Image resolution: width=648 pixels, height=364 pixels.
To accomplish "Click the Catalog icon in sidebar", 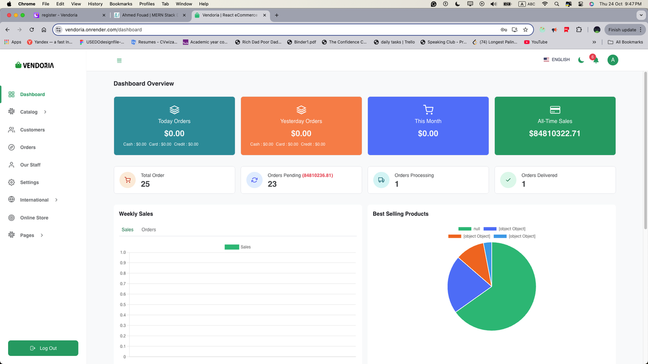I will (11, 112).
